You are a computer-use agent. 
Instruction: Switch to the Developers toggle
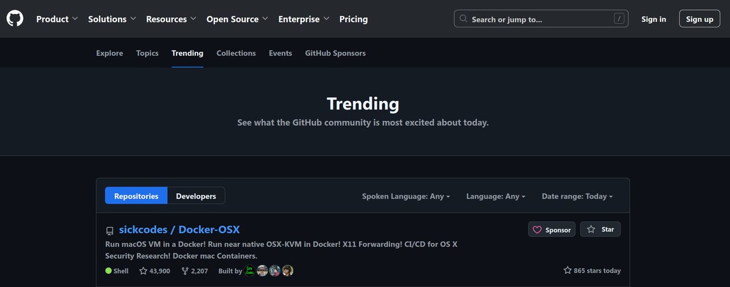(x=196, y=196)
